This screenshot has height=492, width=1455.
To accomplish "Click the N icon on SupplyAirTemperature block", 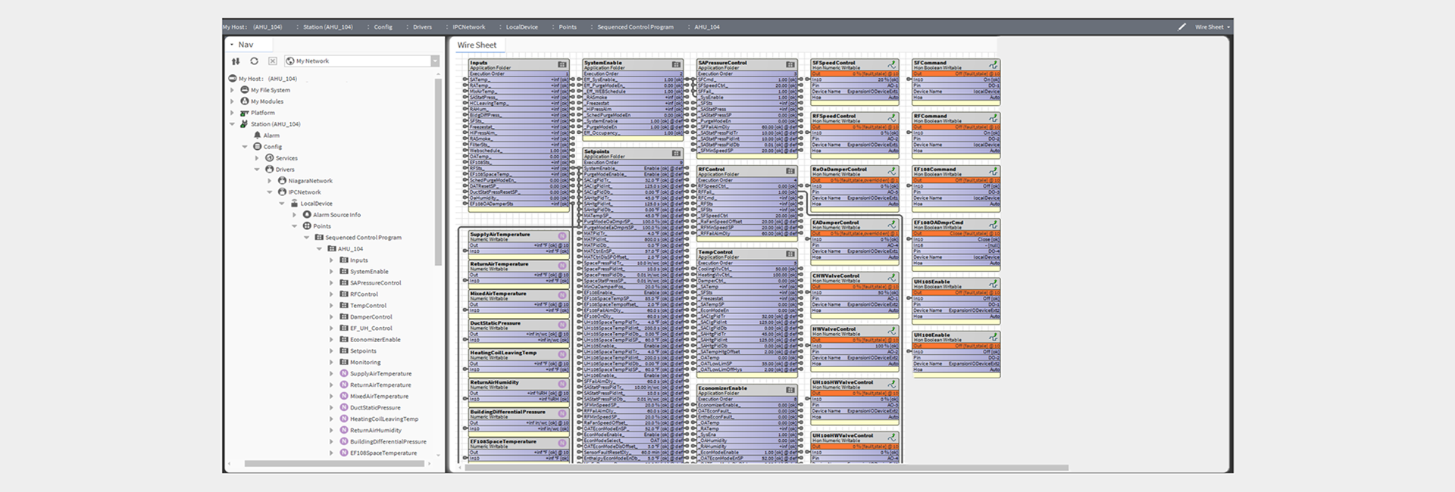I will point(562,236).
